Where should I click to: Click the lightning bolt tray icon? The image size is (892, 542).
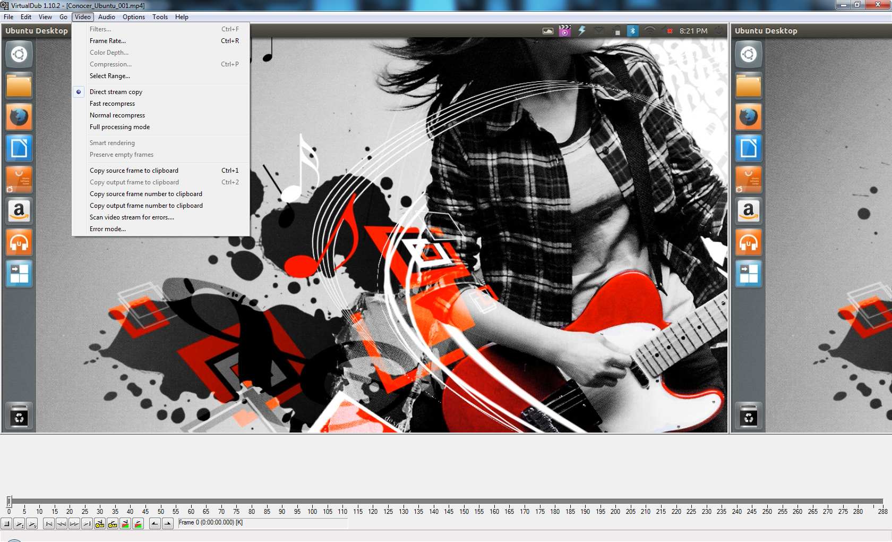point(582,31)
